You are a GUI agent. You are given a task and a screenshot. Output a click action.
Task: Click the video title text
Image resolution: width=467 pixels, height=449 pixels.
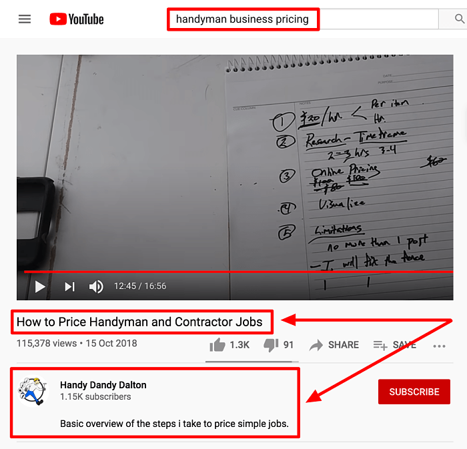tap(139, 322)
